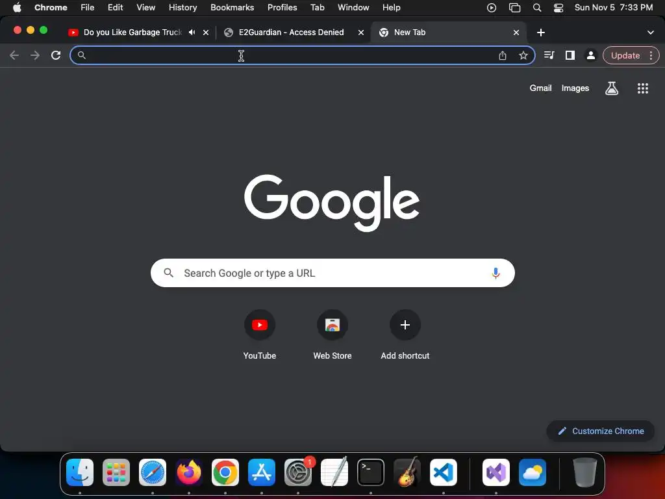Open the Apple menu
Image resolution: width=665 pixels, height=499 pixels.
click(17, 7)
